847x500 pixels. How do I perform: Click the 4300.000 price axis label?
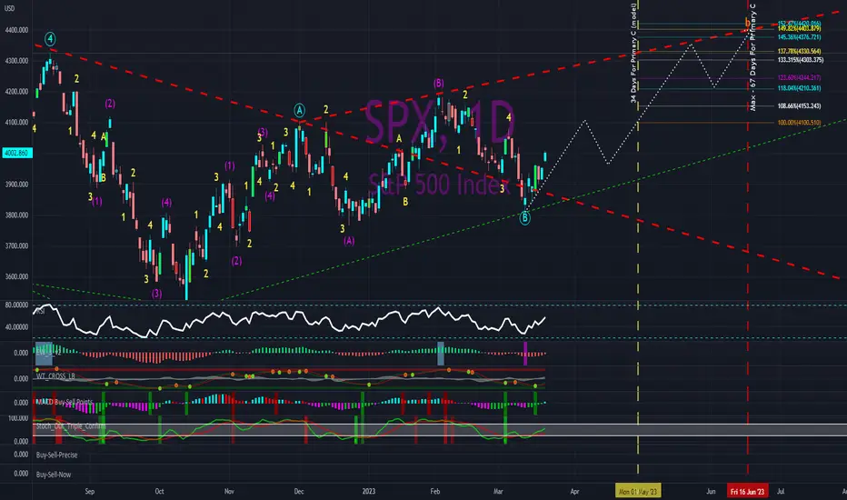pos(16,61)
